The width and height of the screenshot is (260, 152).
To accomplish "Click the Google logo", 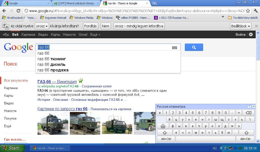I will 18,47.
